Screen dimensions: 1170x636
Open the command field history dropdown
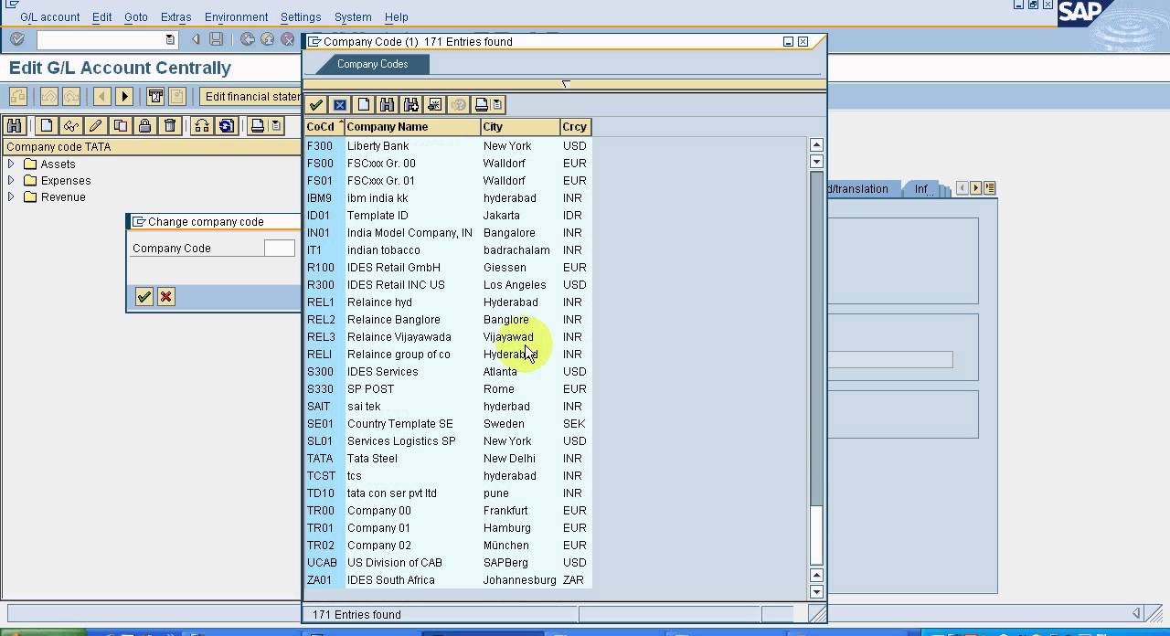pyautogui.click(x=170, y=39)
